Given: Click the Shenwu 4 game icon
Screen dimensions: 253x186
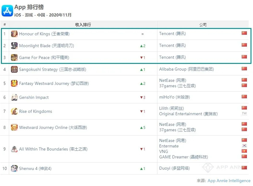Looking at the screenshot, I should [x=14, y=169].
